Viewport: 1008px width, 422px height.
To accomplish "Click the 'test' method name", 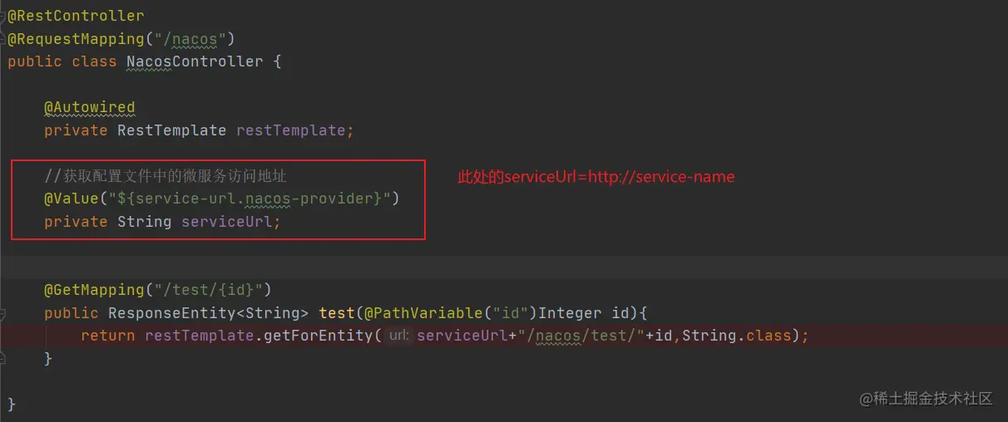I will click(x=337, y=313).
